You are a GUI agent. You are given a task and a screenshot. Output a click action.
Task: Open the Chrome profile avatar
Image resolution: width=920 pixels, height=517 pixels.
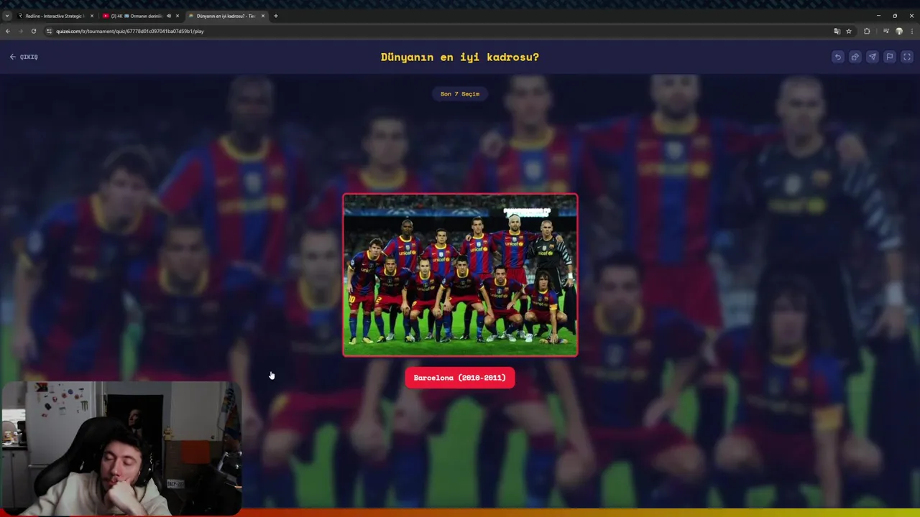(x=899, y=31)
